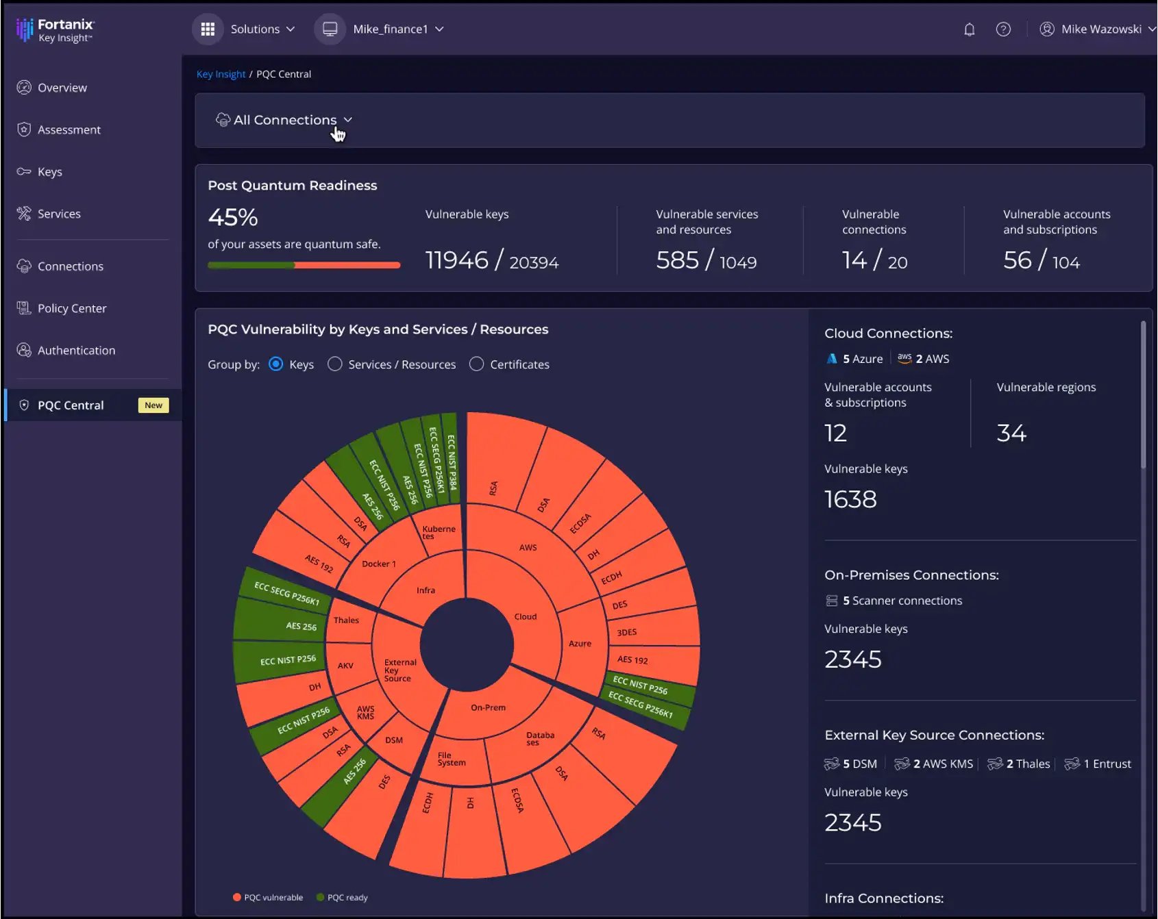Click the cloud icon next to All Connections
The width and height of the screenshot is (1158, 919).
[223, 120]
